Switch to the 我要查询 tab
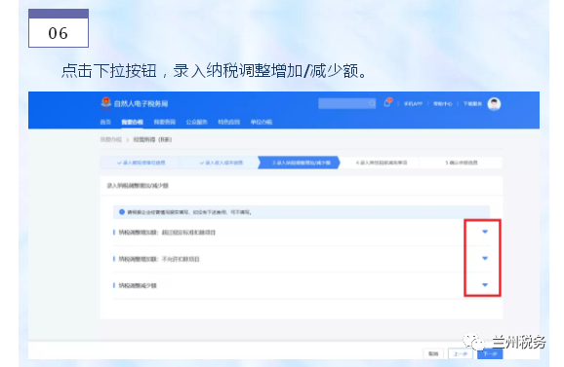Viewport: 564px width, 367px height. point(164,122)
